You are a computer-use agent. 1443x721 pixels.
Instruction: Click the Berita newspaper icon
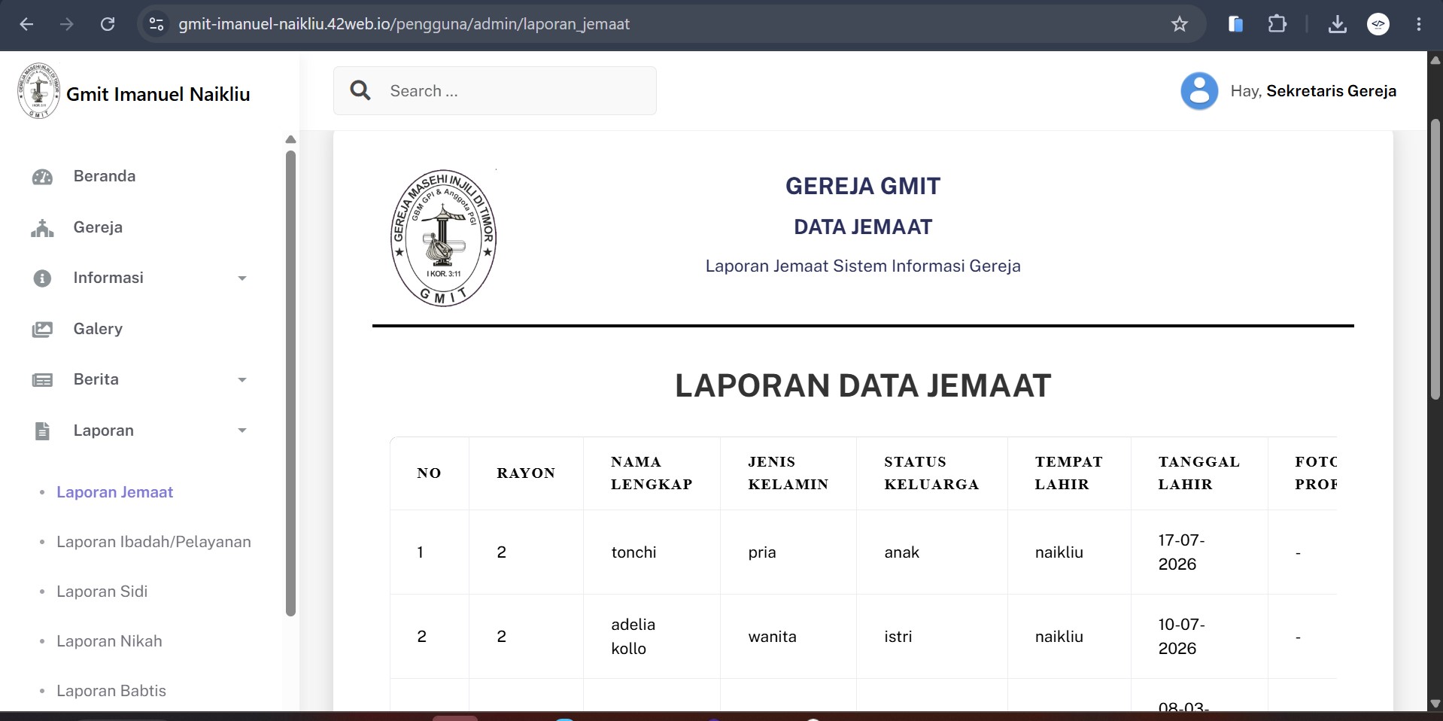pyautogui.click(x=42, y=380)
